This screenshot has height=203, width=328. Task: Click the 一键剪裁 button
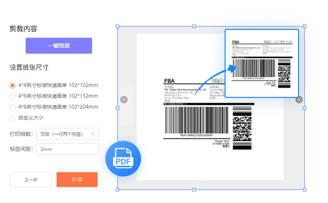tap(59, 45)
